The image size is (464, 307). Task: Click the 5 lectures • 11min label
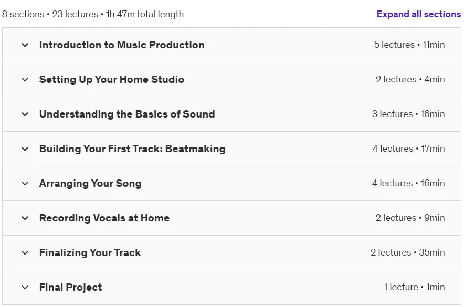coord(409,45)
